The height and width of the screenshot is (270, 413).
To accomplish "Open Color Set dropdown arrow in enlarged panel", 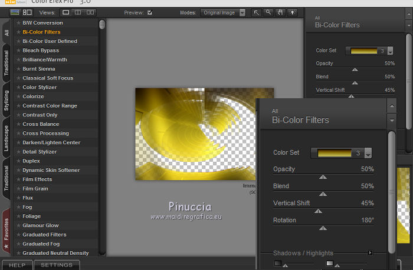I will (368, 153).
